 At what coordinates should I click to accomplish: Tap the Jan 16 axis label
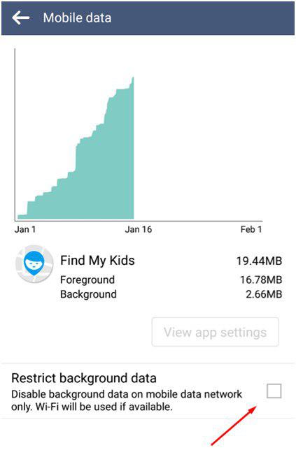pyautogui.click(x=139, y=229)
